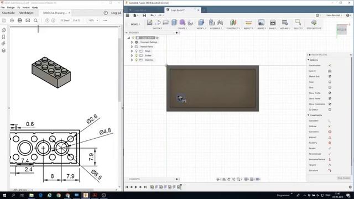Open the bookmarks panel in Acrobat sidebar

[3, 37]
